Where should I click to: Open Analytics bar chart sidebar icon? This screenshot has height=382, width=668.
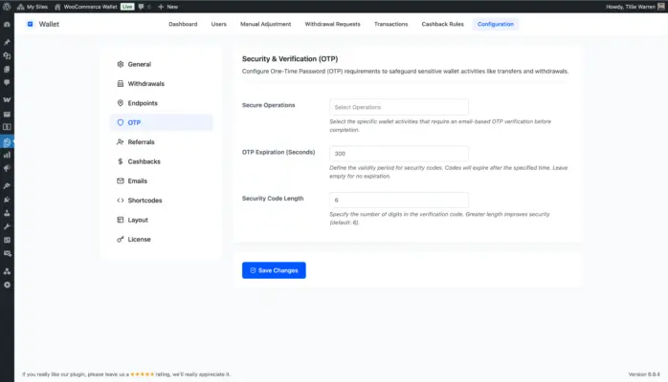(x=7, y=155)
